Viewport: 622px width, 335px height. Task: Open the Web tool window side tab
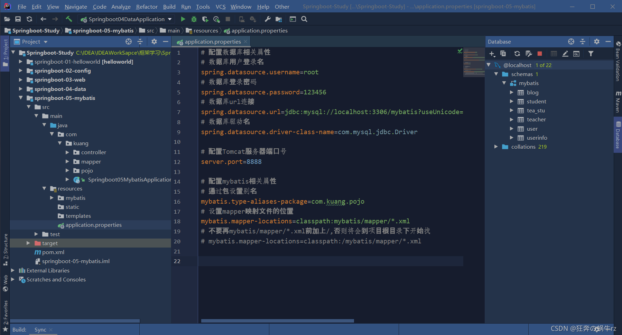pos(5,283)
